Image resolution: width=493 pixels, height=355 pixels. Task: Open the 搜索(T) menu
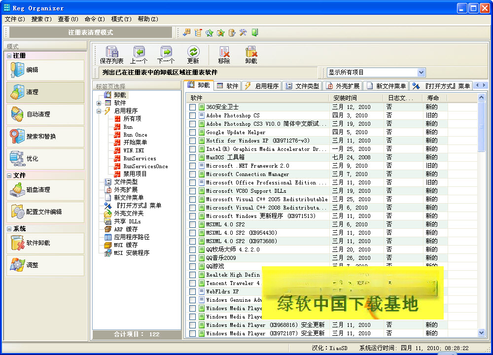tap(41, 19)
